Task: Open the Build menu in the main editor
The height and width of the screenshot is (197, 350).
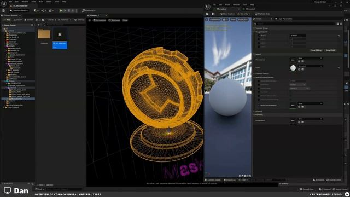Action: pyautogui.click(x=41, y=2)
